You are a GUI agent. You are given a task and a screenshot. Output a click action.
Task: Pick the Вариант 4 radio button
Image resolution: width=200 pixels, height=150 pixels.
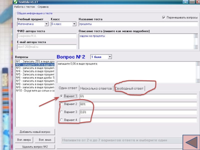[x=61, y=120]
